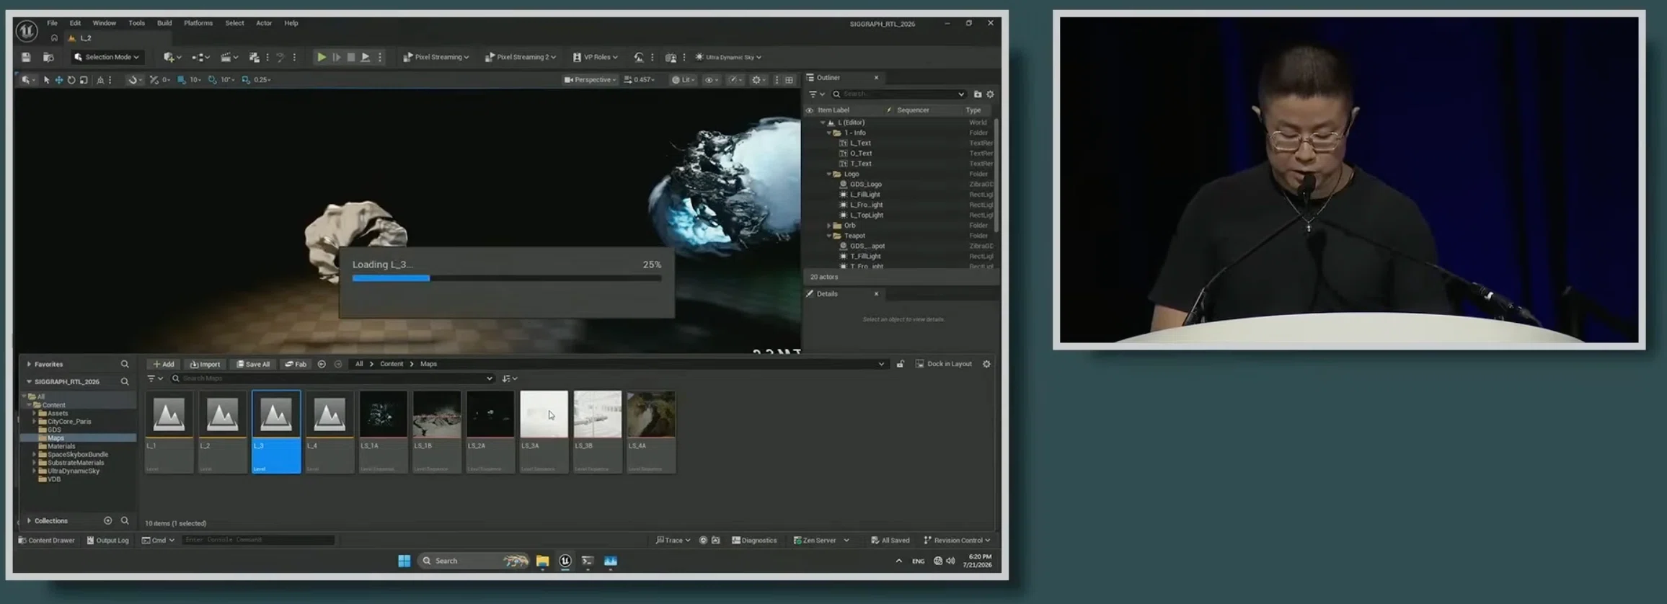Save the current level with the floppy icon
This screenshot has height=604, width=1667.
pyautogui.click(x=26, y=57)
